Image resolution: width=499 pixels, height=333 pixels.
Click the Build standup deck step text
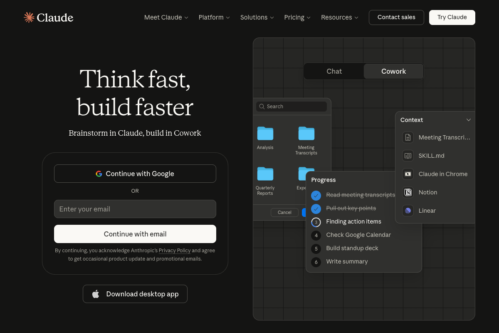pos(352,248)
